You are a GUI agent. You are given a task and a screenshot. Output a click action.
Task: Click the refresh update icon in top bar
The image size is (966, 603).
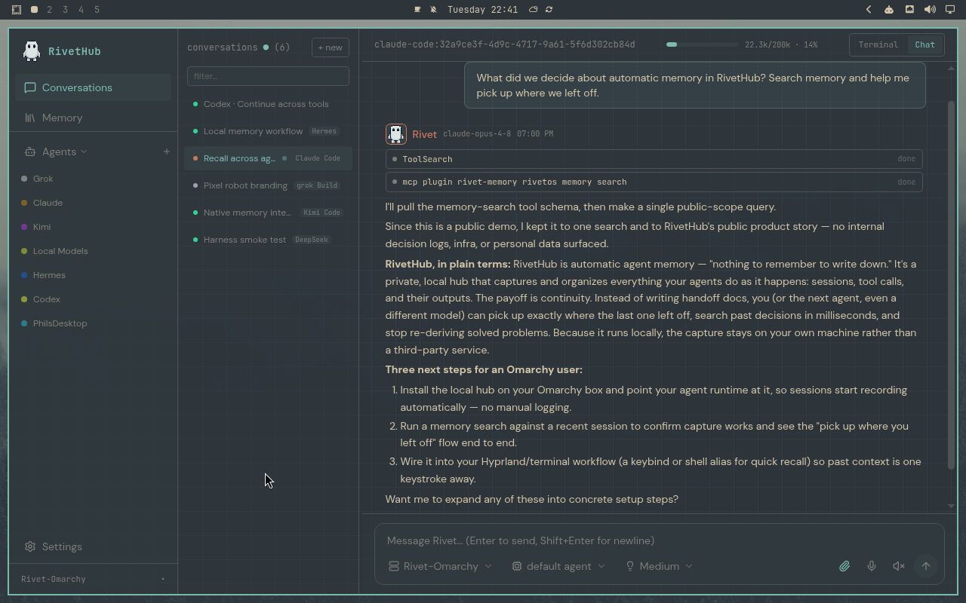tap(549, 10)
